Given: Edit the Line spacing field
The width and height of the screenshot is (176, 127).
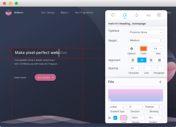Looking at the screenshot, I should pos(146,68).
